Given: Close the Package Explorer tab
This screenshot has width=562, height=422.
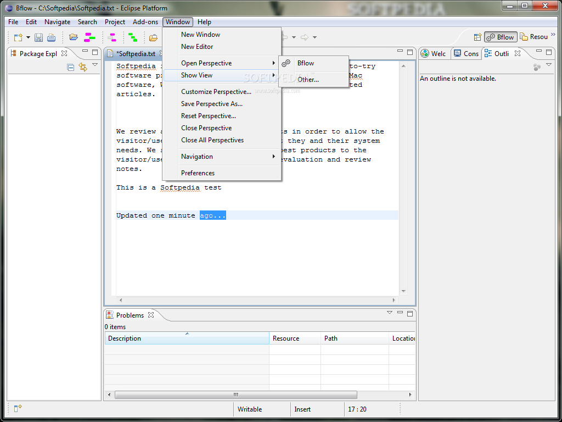Looking at the screenshot, I should click(x=64, y=53).
